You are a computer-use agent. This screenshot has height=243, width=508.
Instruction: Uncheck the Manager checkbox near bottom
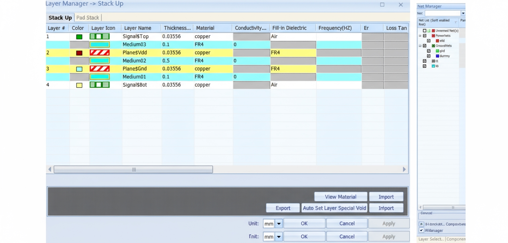coord(422,230)
